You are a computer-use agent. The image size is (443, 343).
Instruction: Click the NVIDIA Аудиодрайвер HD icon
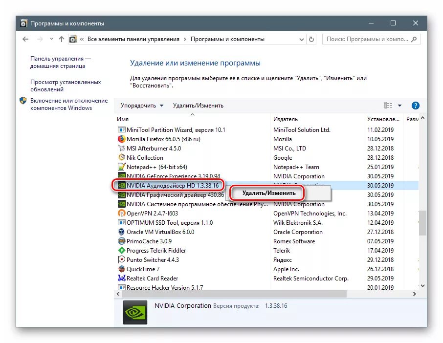[x=121, y=186]
